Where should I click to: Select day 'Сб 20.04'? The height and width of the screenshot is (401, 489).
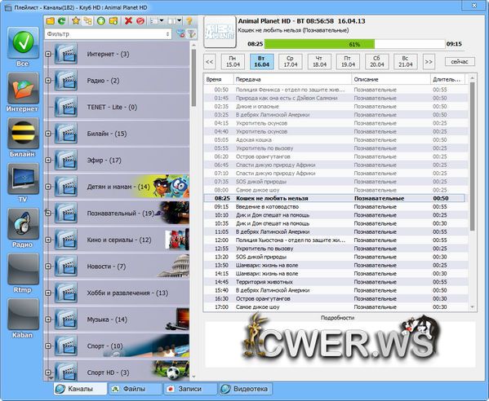pos(376,61)
